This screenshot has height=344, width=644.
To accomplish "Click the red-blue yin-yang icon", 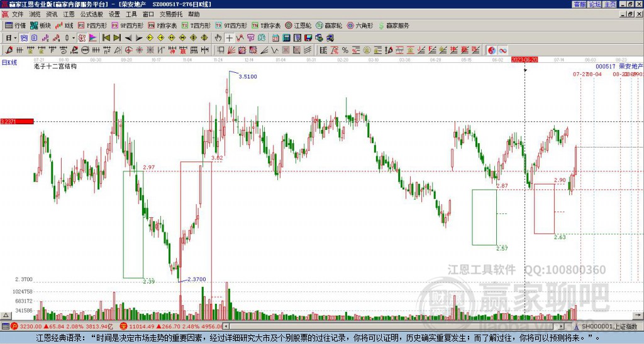I will [x=491, y=50].
